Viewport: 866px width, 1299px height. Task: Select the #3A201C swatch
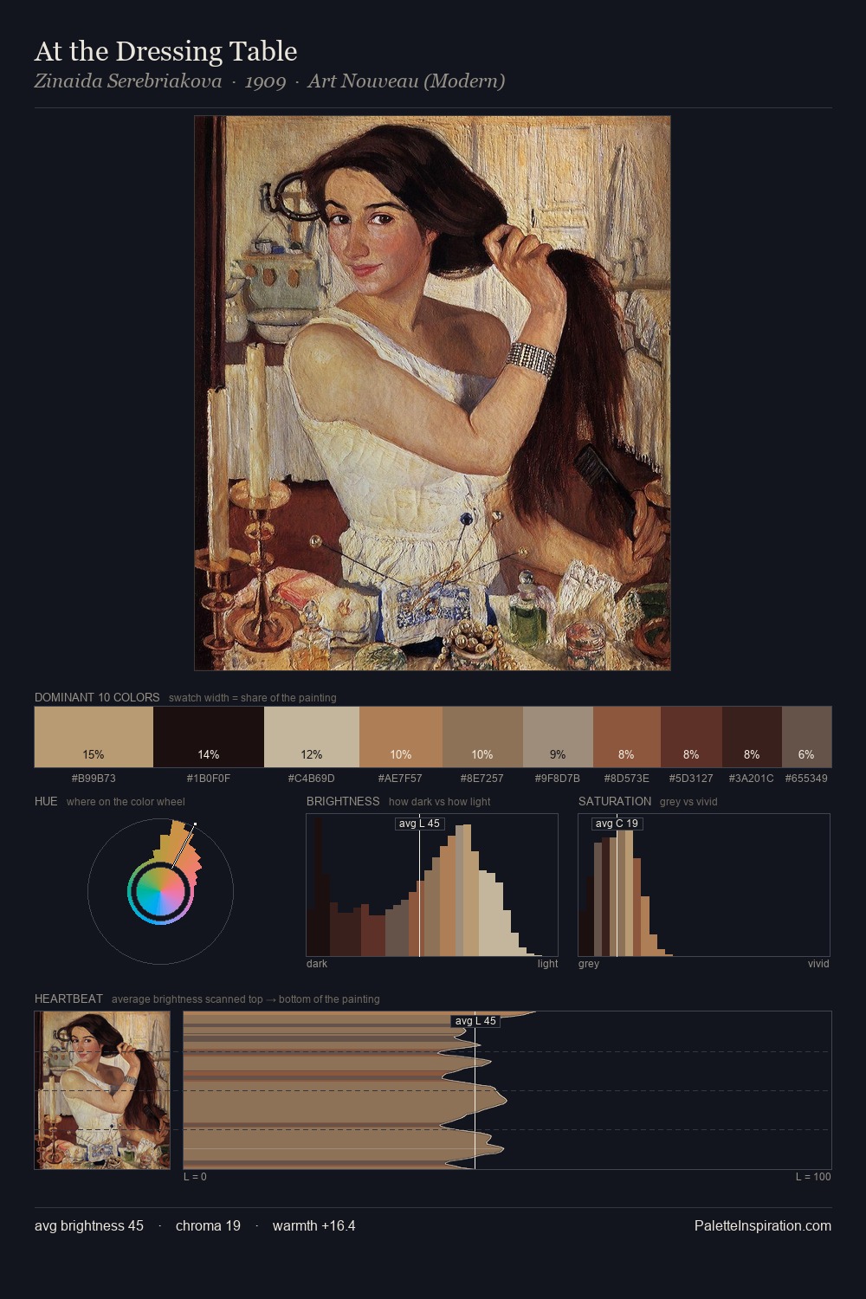coord(752,737)
